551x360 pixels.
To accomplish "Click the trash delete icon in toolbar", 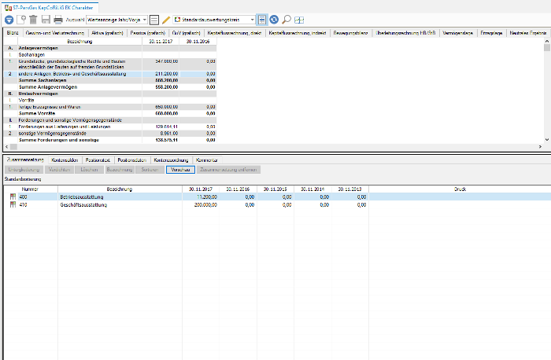I will point(33,20).
